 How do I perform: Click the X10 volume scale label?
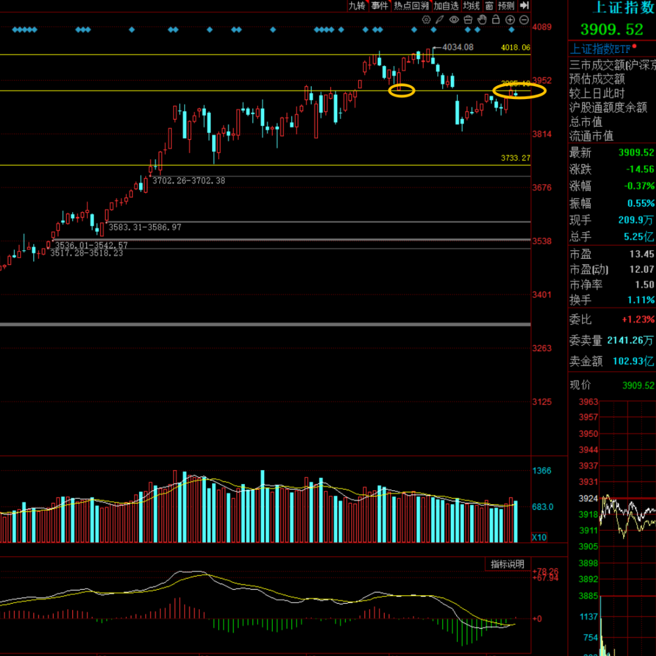(539, 538)
